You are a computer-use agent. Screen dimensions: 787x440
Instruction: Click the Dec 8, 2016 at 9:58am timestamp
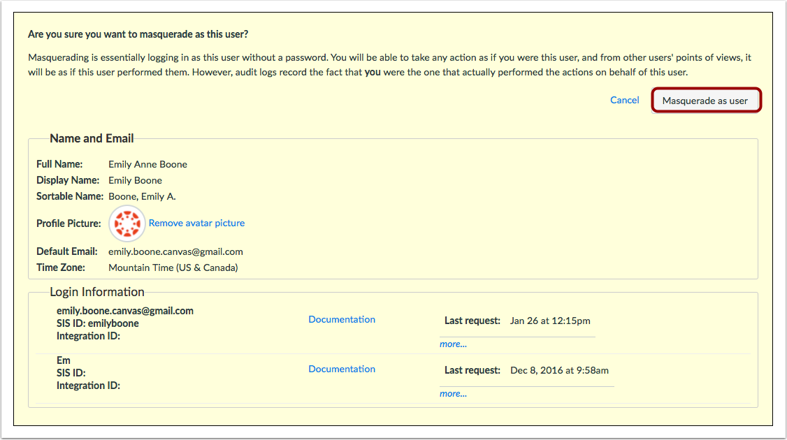coord(559,370)
